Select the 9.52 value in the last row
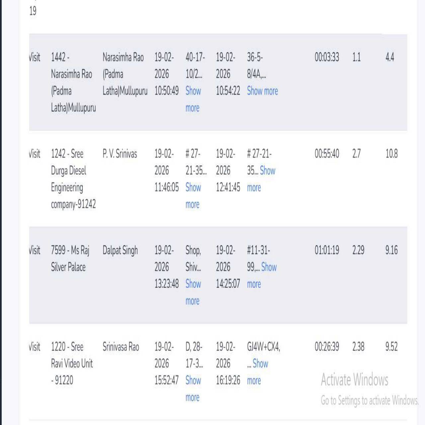The width and height of the screenshot is (425, 425). 391,347
